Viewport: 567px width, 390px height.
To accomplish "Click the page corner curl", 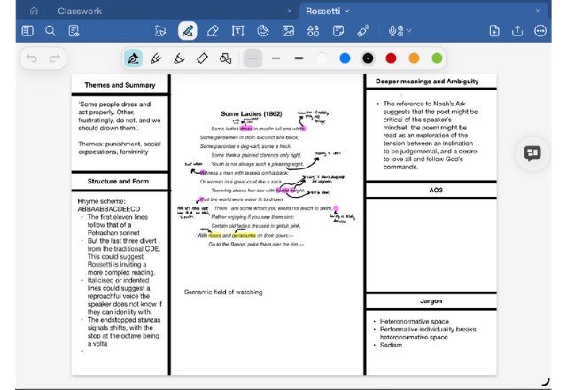I will click(546, 382).
